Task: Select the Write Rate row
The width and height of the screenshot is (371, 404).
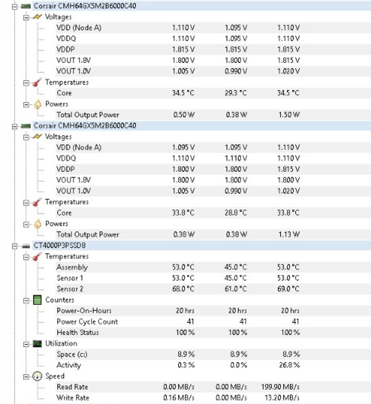Action: point(73,398)
